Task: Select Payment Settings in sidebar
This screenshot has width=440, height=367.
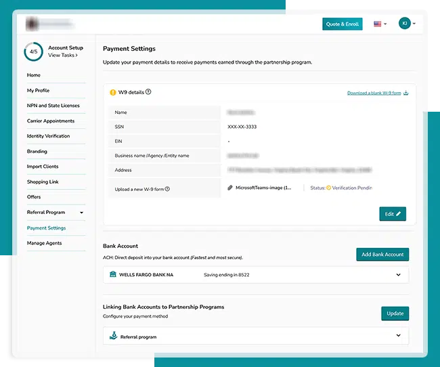Action: [x=46, y=228]
